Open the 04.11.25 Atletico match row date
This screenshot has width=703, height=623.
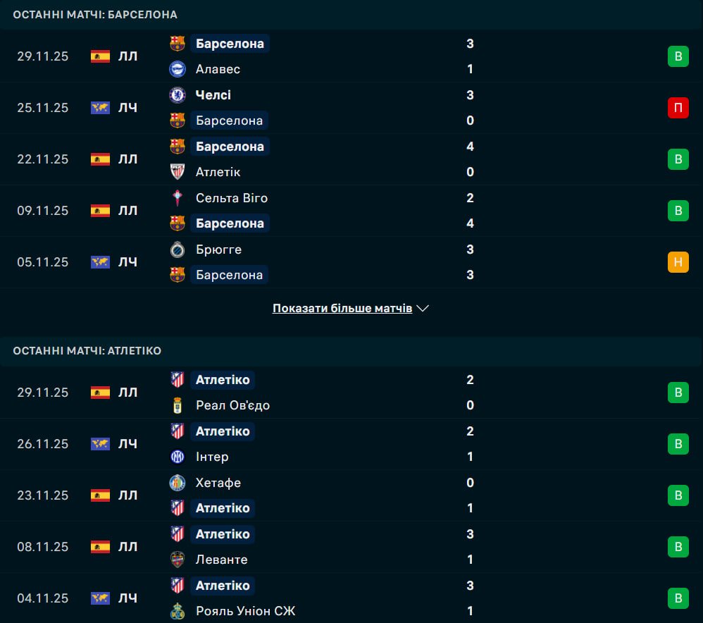(x=42, y=598)
